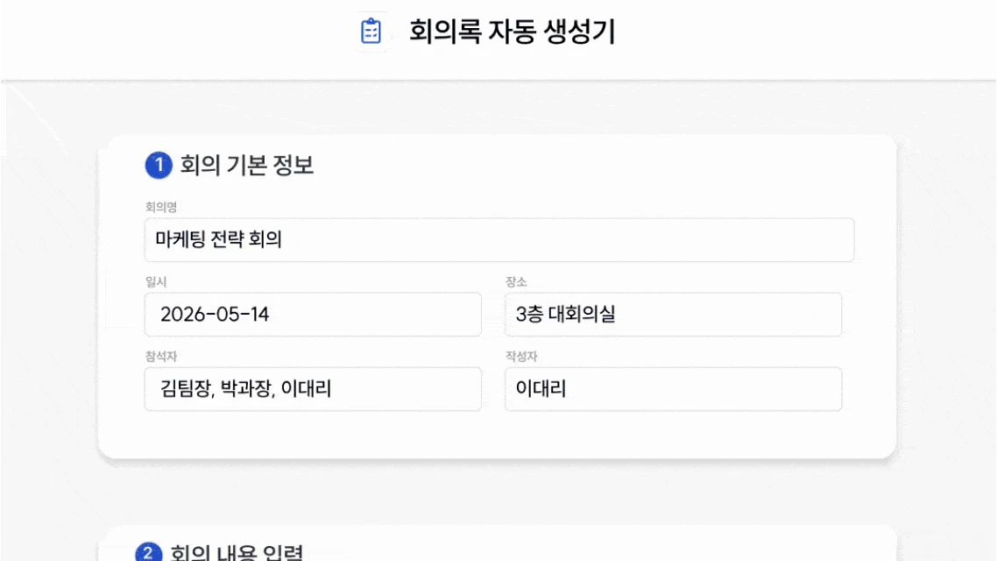997x561 pixels.
Task: Click the 일시 field label
Action: click(156, 281)
